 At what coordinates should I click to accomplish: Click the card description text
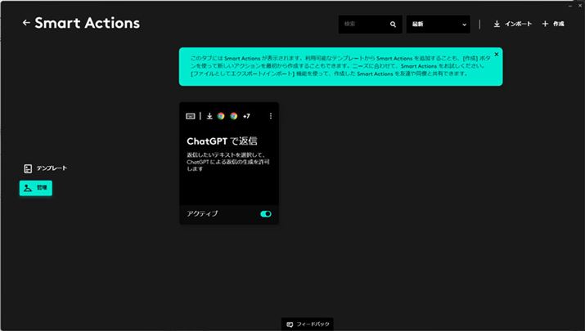coord(228,162)
